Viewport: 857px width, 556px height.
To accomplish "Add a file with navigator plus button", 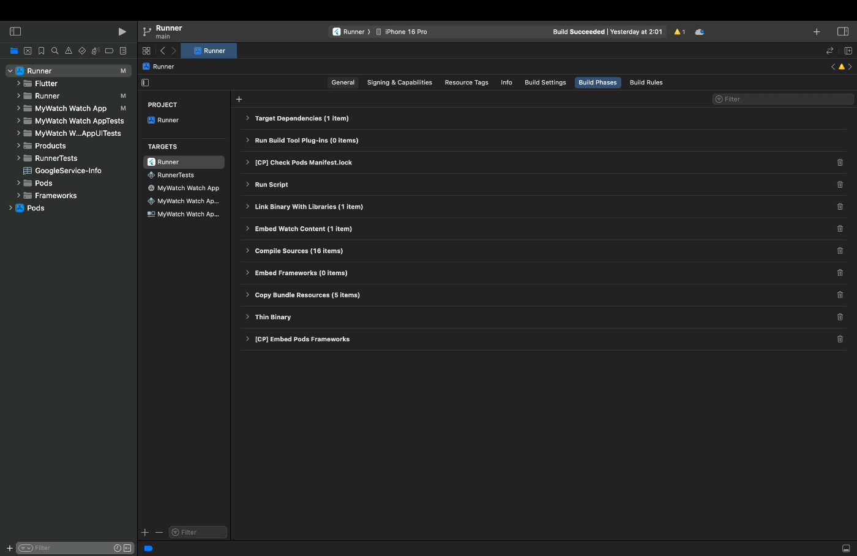I will tap(9, 548).
